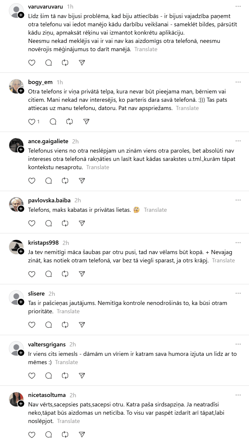The width and height of the screenshot is (249, 444).
Task: Open more options for valtersgrigans' comment
Action: pos(238,344)
